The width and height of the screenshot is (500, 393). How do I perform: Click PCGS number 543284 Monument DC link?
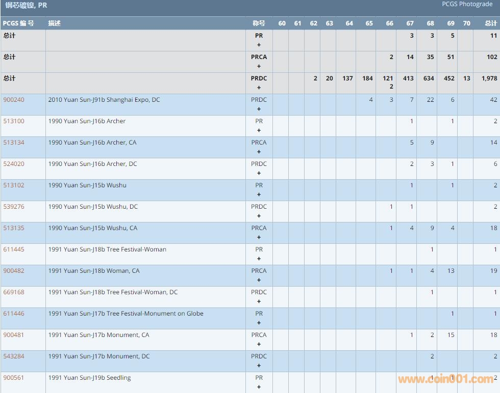click(x=14, y=356)
